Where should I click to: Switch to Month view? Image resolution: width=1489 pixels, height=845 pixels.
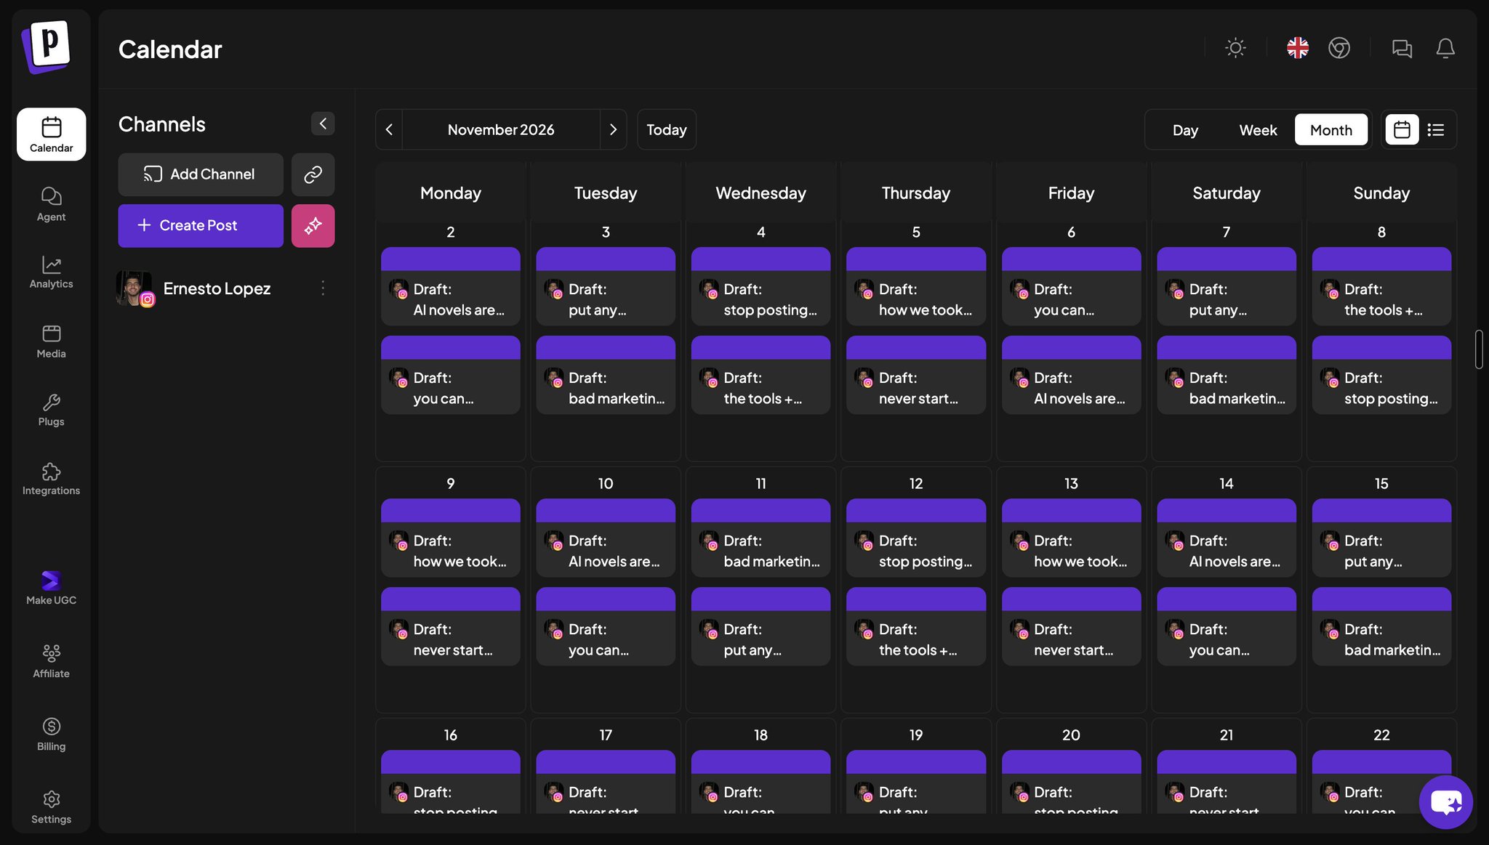(1331, 130)
